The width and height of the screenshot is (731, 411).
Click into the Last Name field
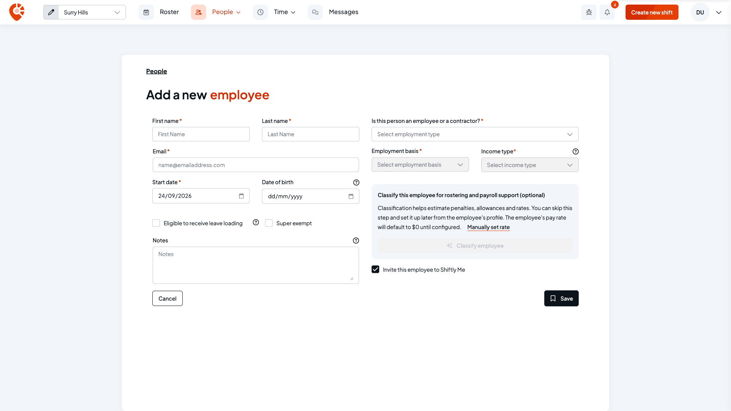(x=311, y=134)
